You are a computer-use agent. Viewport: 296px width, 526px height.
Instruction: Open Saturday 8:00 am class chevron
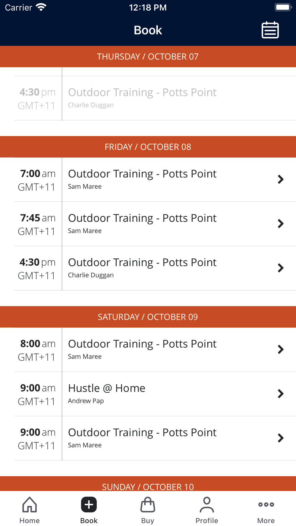click(x=281, y=349)
